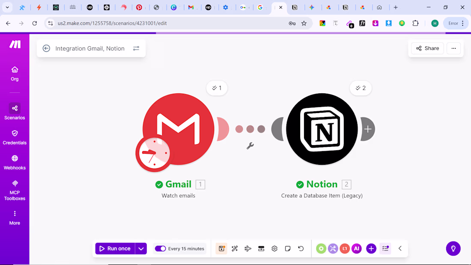The height and width of the screenshot is (265, 471).
Task: Open the green flow control tools
Action: tap(321, 248)
